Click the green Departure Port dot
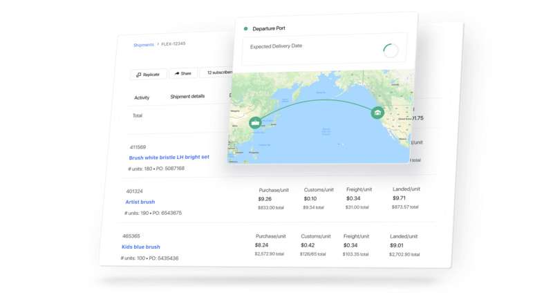The image size is (553, 304). pos(246,28)
